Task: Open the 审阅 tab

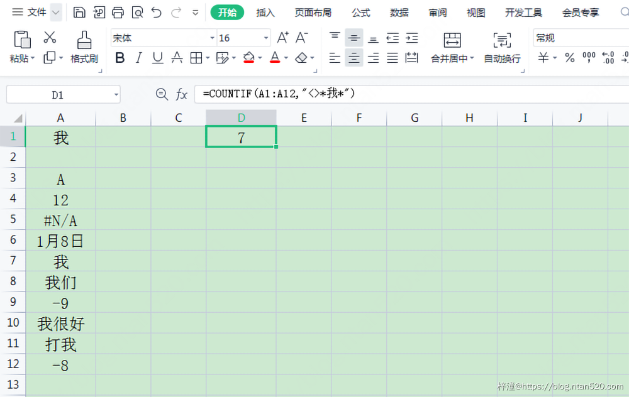Action: [438, 13]
